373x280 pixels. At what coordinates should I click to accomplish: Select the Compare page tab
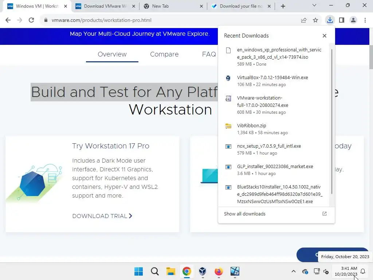[164, 54]
